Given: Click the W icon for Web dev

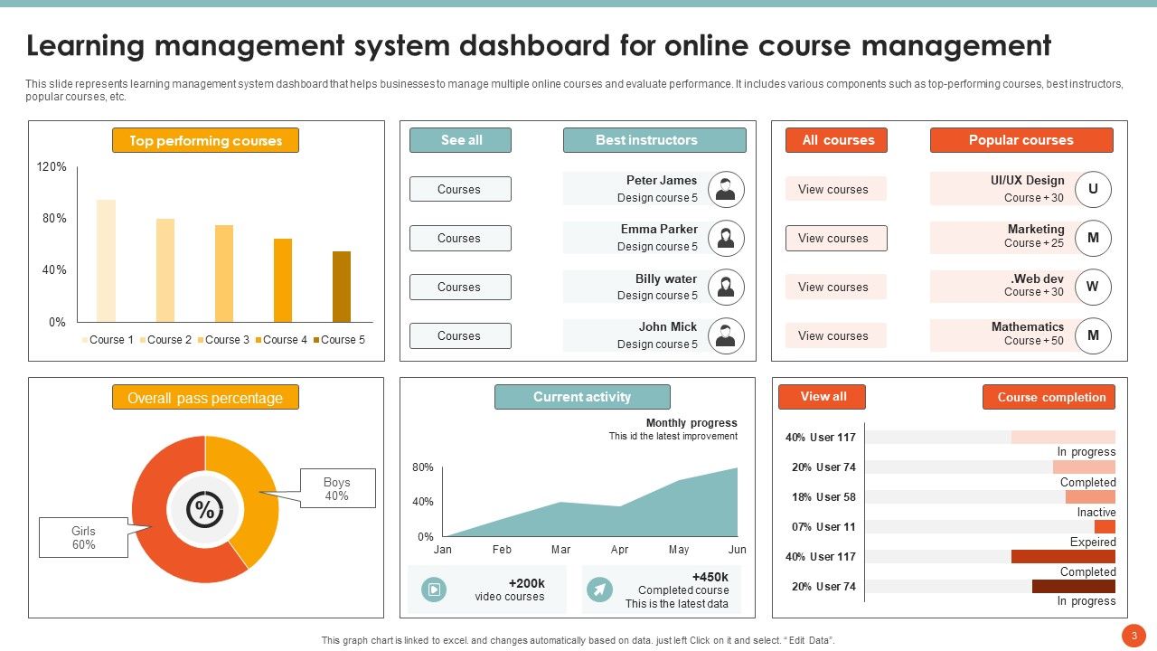Looking at the screenshot, I should pyautogui.click(x=1094, y=287).
